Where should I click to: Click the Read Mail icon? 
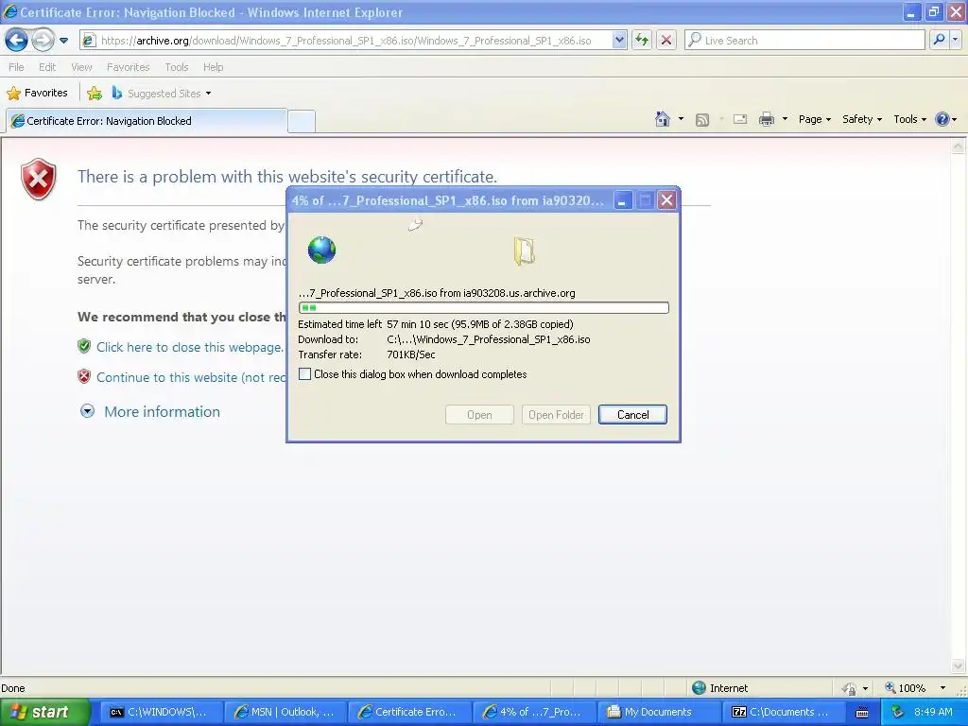[x=739, y=119]
